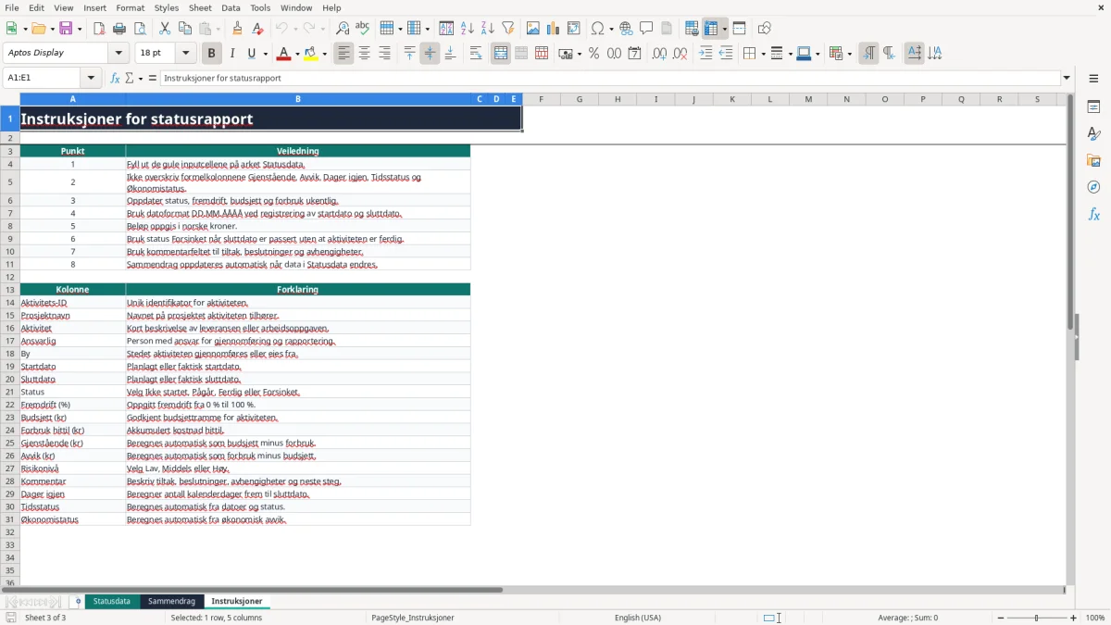Expand the Name Box dropdown
Screen dimensions: 1111x625
pos(91,78)
